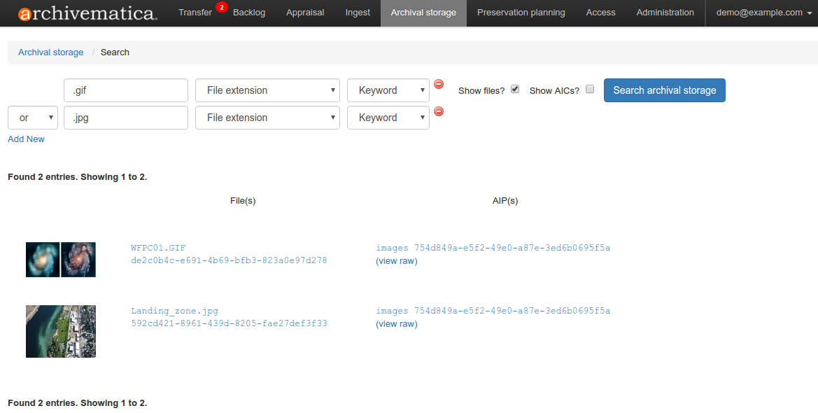This screenshot has height=413, width=818.
Task: Open the 'or' boolean operator dropdown
Action: [x=32, y=118]
